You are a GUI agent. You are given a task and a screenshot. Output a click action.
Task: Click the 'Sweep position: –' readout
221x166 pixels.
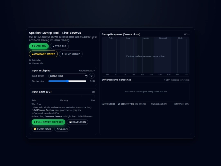pyautogui.click(x=160, y=104)
